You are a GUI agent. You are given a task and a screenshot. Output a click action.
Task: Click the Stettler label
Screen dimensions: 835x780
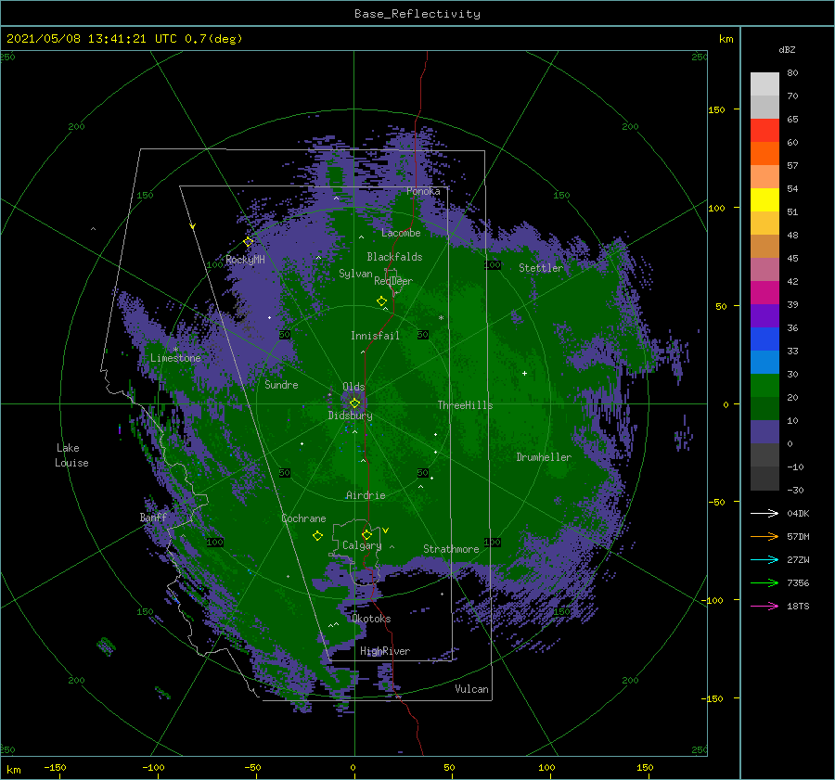(x=541, y=268)
